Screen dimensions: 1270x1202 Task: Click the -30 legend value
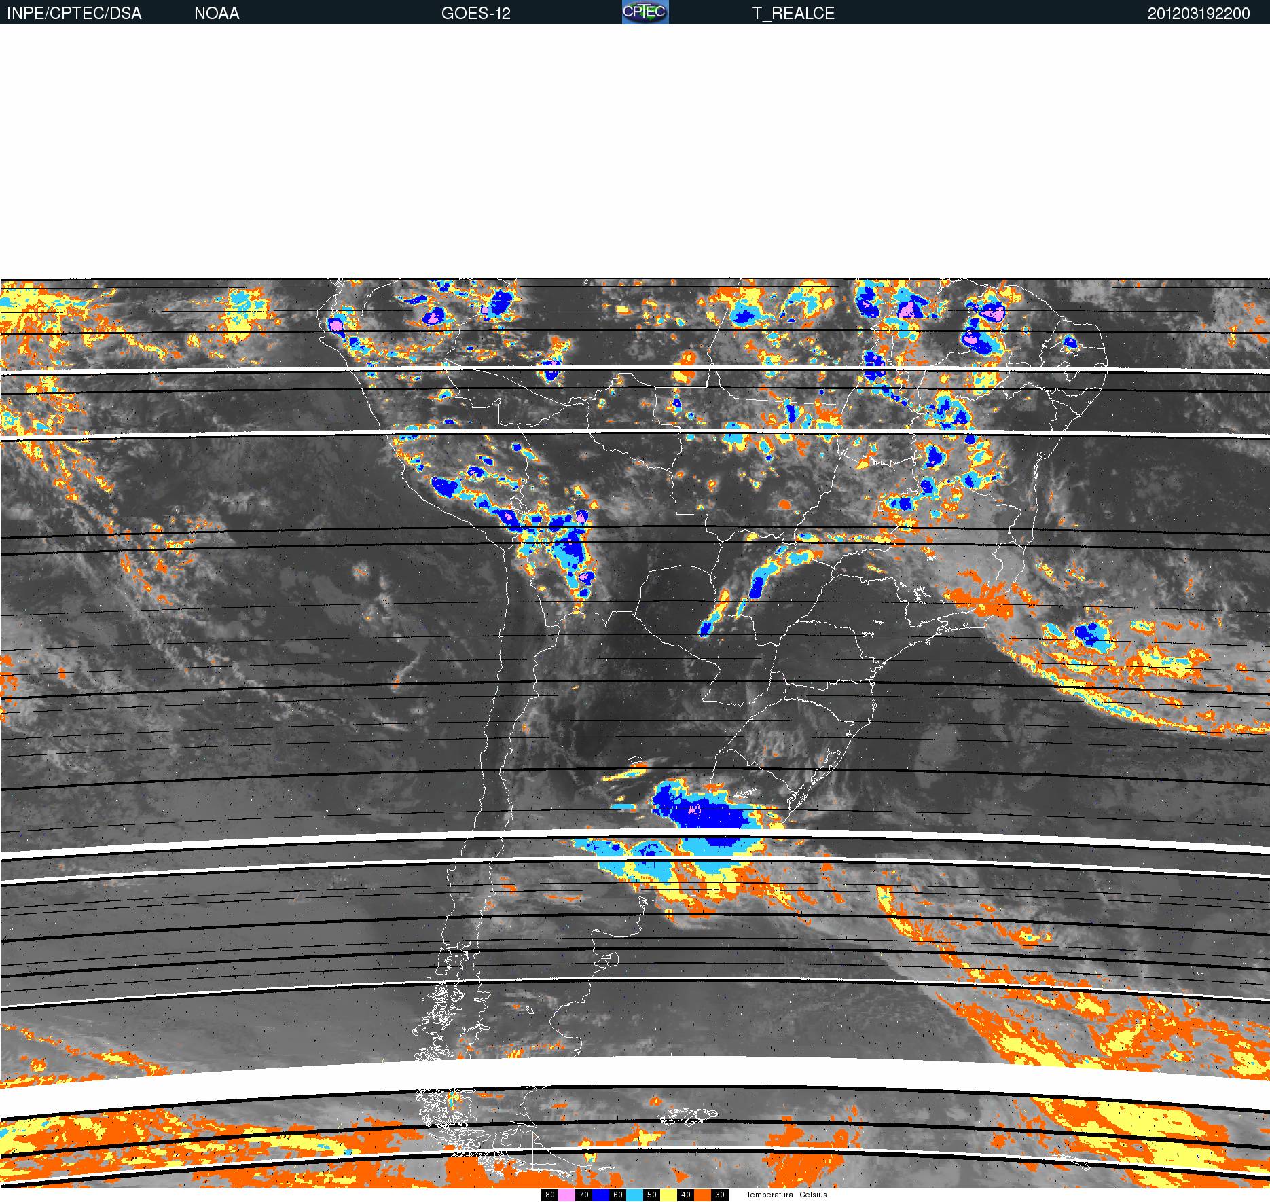719,1195
